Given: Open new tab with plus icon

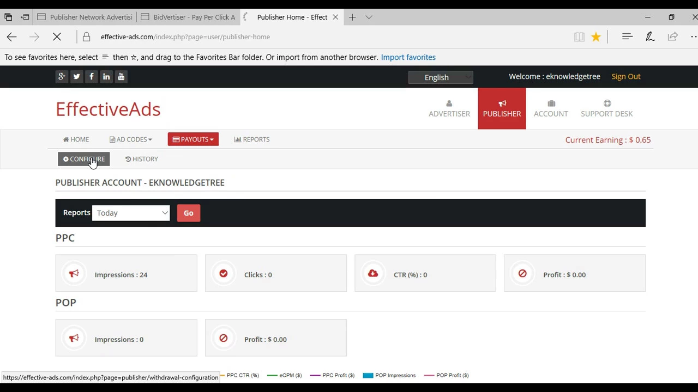Looking at the screenshot, I should click(352, 17).
